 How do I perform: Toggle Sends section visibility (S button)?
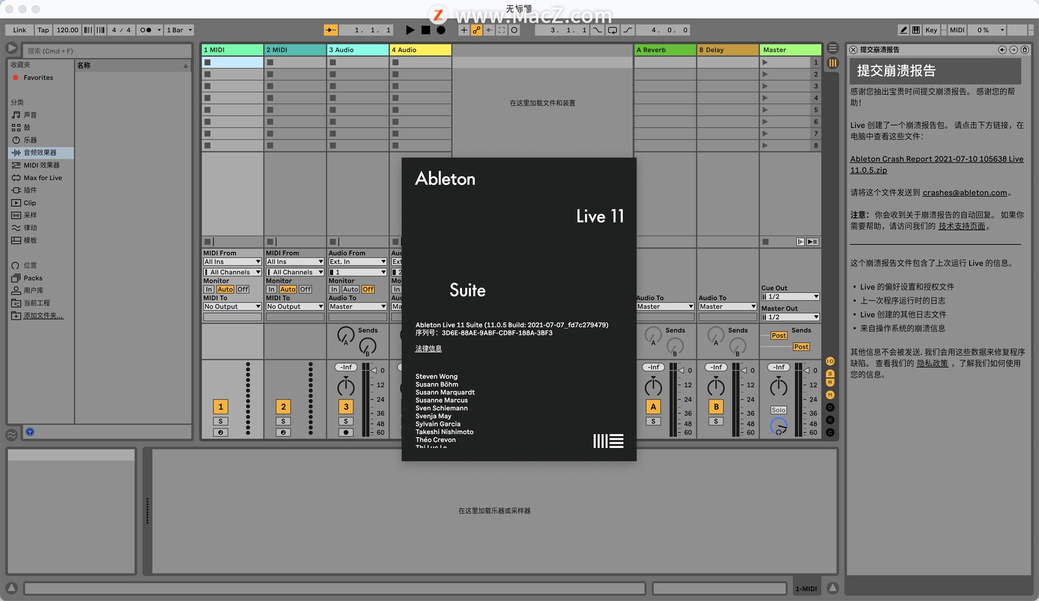click(830, 374)
